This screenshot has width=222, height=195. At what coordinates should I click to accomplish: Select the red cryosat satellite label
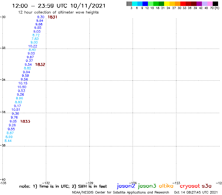(190, 186)
